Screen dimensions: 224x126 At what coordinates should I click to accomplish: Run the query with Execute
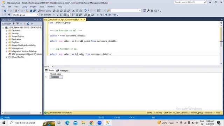pyautogui.click(x=46, y=15)
